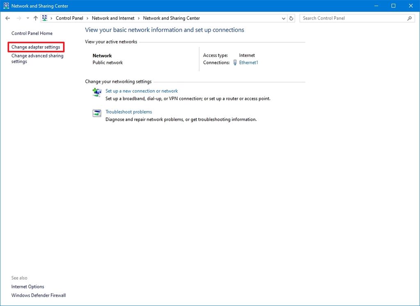420x306 pixels.
Task: Click the refresh icon in the address bar
Action: (291, 18)
